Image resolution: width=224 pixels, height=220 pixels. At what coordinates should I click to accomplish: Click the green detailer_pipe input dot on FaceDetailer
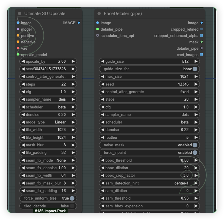97,29
